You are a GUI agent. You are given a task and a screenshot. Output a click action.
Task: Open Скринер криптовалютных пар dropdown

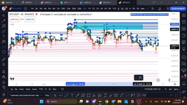pyautogui.click(x=26, y=95)
